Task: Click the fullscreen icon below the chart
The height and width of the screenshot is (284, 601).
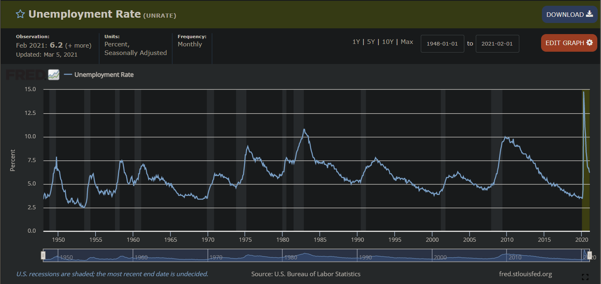Action: point(585,277)
